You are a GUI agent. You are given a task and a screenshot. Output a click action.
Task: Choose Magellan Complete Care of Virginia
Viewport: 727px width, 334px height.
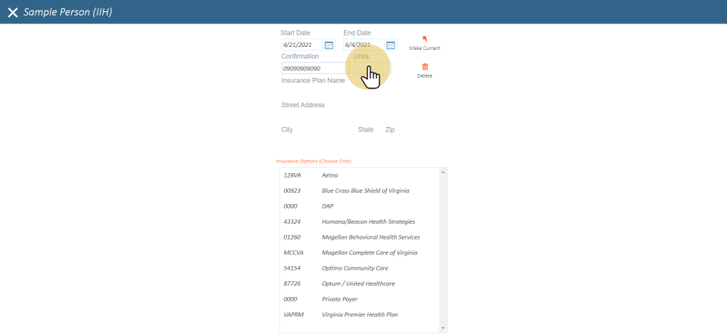(x=370, y=252)
